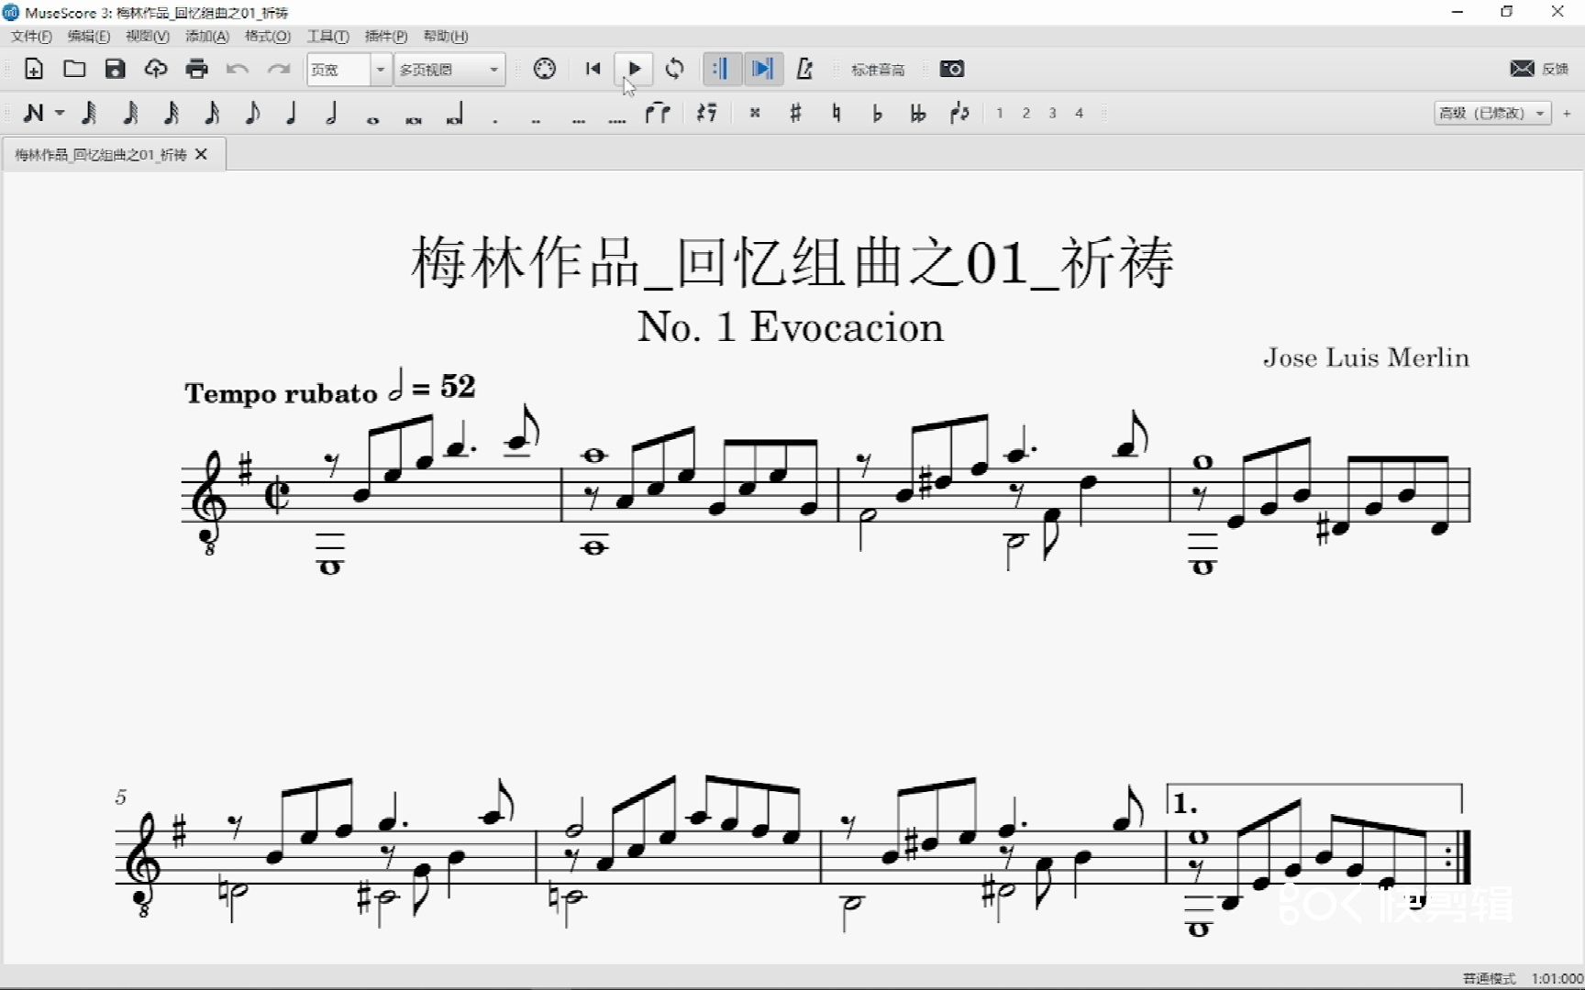Toggle concert pitch button

[878, 70]
